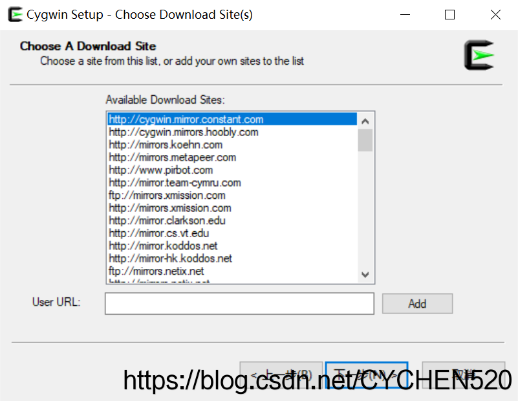
Task: Select mirror cygwin.mirrors.hoobly.com
Action: (232, 132)
